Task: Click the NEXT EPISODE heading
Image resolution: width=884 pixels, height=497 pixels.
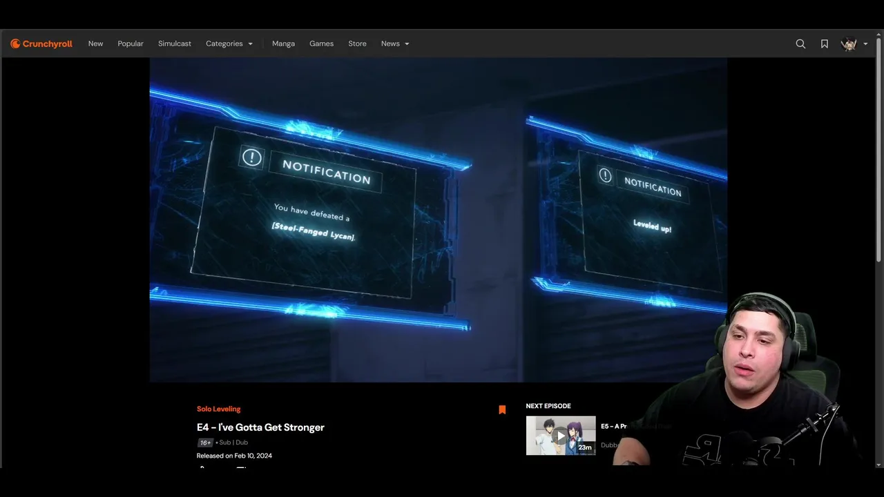Action: (548, 406)
